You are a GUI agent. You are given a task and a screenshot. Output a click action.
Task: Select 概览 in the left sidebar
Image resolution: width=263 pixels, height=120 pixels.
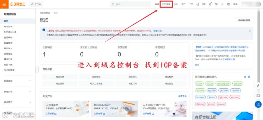pyautogui.click(x=18, y=21)
